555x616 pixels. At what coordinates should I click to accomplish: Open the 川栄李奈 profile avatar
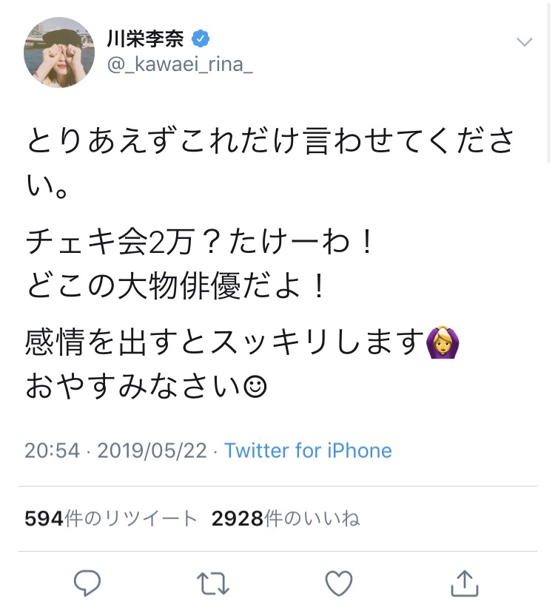coord(59,52)
